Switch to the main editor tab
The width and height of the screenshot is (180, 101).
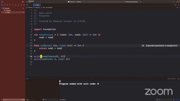pyautogui.click(x=37, y=5)
